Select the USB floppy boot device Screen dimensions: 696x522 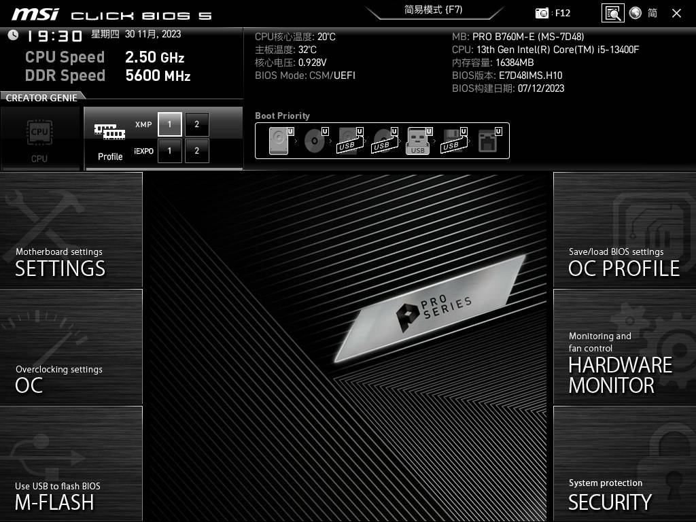tap(454, 141)
